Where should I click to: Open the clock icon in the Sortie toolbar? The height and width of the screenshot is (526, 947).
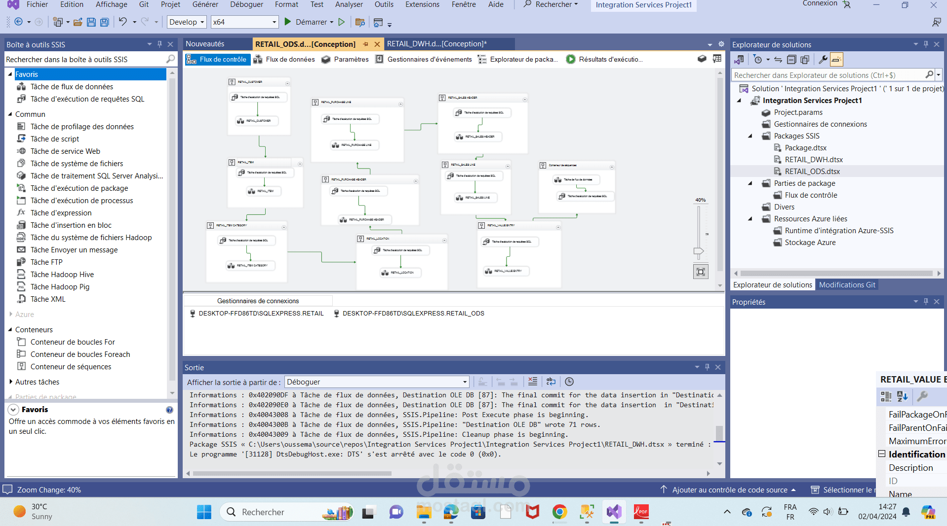[x=569, y=382]
